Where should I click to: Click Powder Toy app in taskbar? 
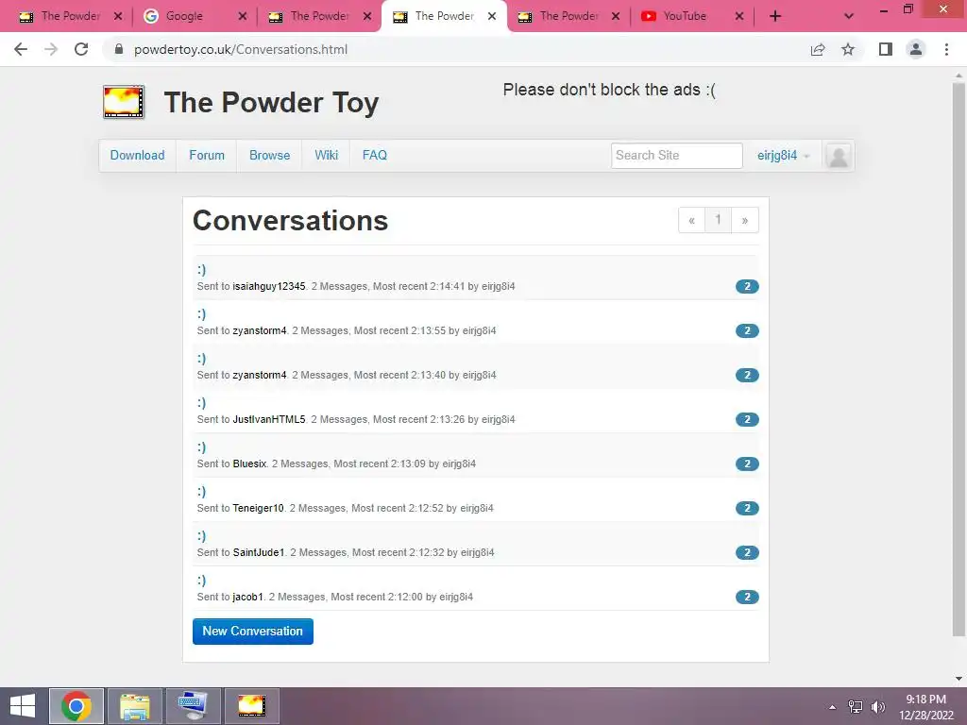coord(251,706)
